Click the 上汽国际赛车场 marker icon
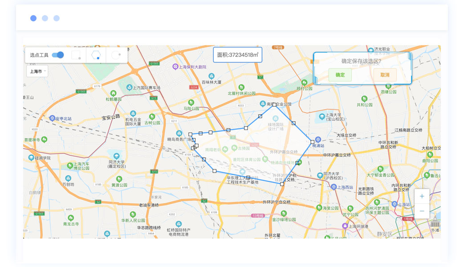The height and width of the screenshot is (267, 463). tap(130, 87)
